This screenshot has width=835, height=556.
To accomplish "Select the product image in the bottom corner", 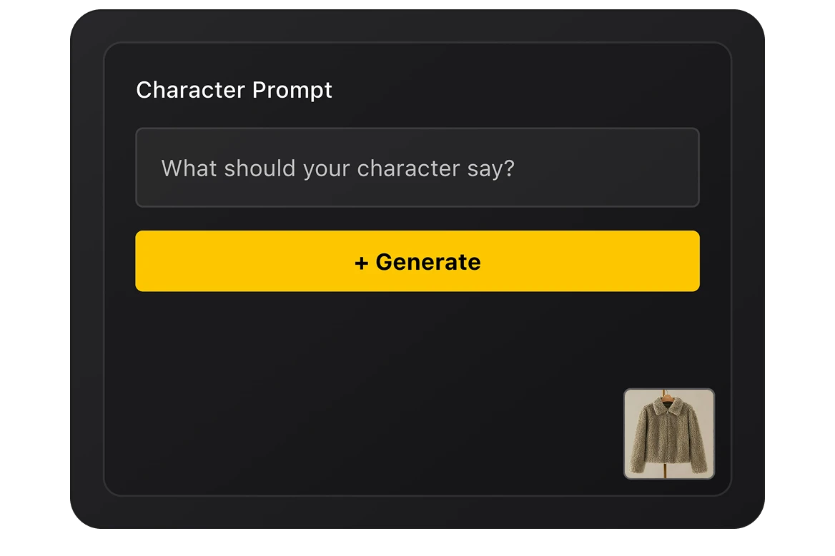I will pos(669,434).
